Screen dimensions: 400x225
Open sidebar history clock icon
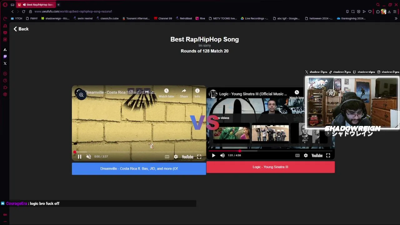point(5,81)
